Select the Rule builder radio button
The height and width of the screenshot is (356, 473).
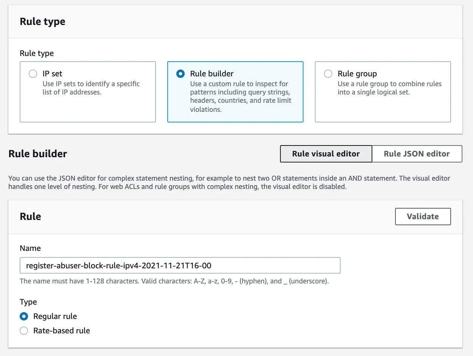pyautogui.click(x=180, y=74)
